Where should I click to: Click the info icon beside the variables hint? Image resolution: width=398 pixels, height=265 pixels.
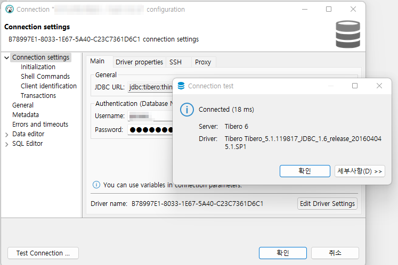(x=96, y=185)
